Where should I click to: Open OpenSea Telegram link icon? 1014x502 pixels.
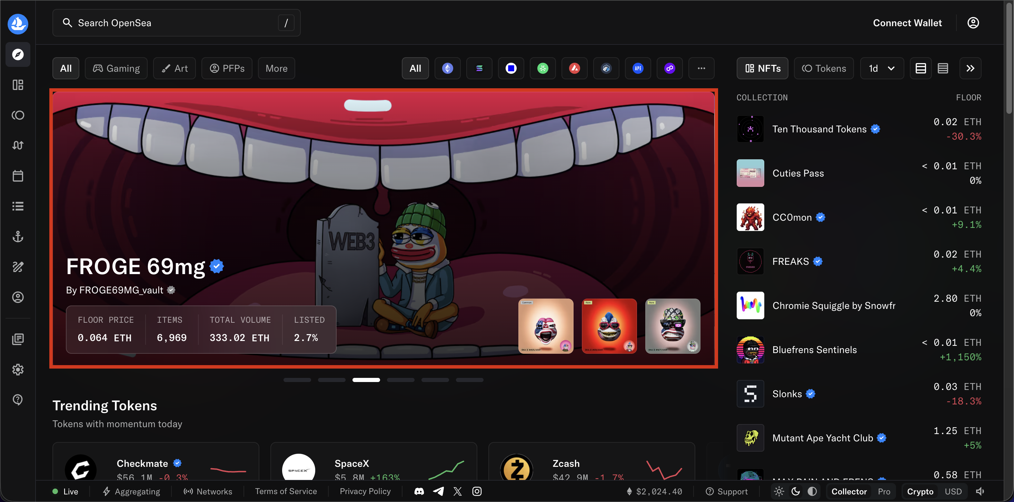(x=438, y=491)
